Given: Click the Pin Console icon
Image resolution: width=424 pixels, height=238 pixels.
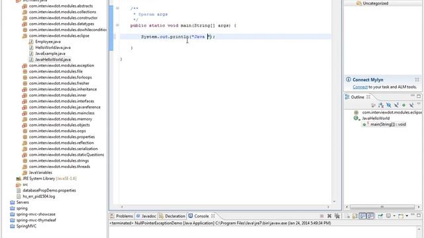Looking at the screenshot, I should point(380,216).
